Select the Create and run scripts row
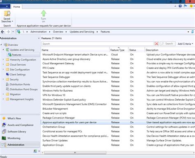This screenshot has height=158, width=195. [118, 113]
